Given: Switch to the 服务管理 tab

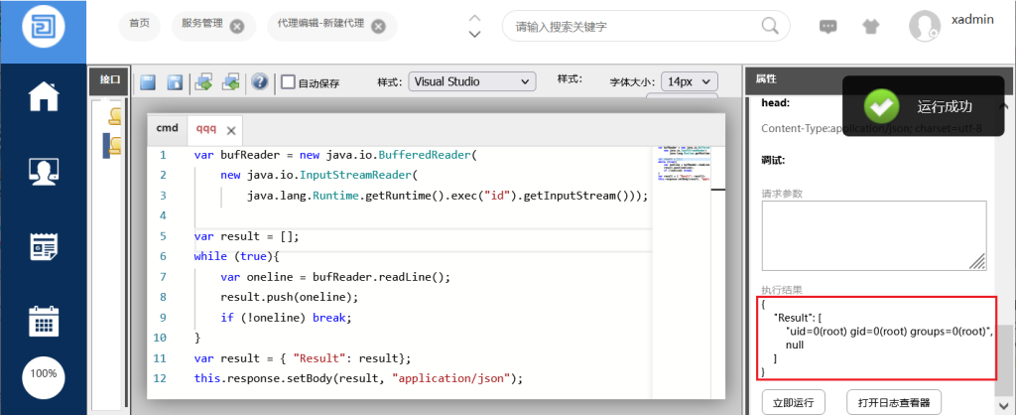Looking at the screenshot, I should [x=202, y=24].
